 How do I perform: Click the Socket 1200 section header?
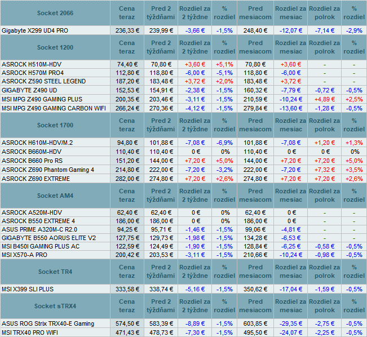(x=55, y=47)
